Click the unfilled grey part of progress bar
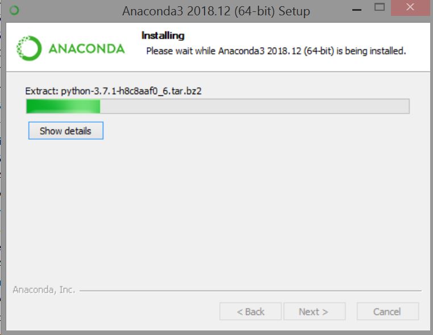The image size is (433, 335). (x=255, y=106)
